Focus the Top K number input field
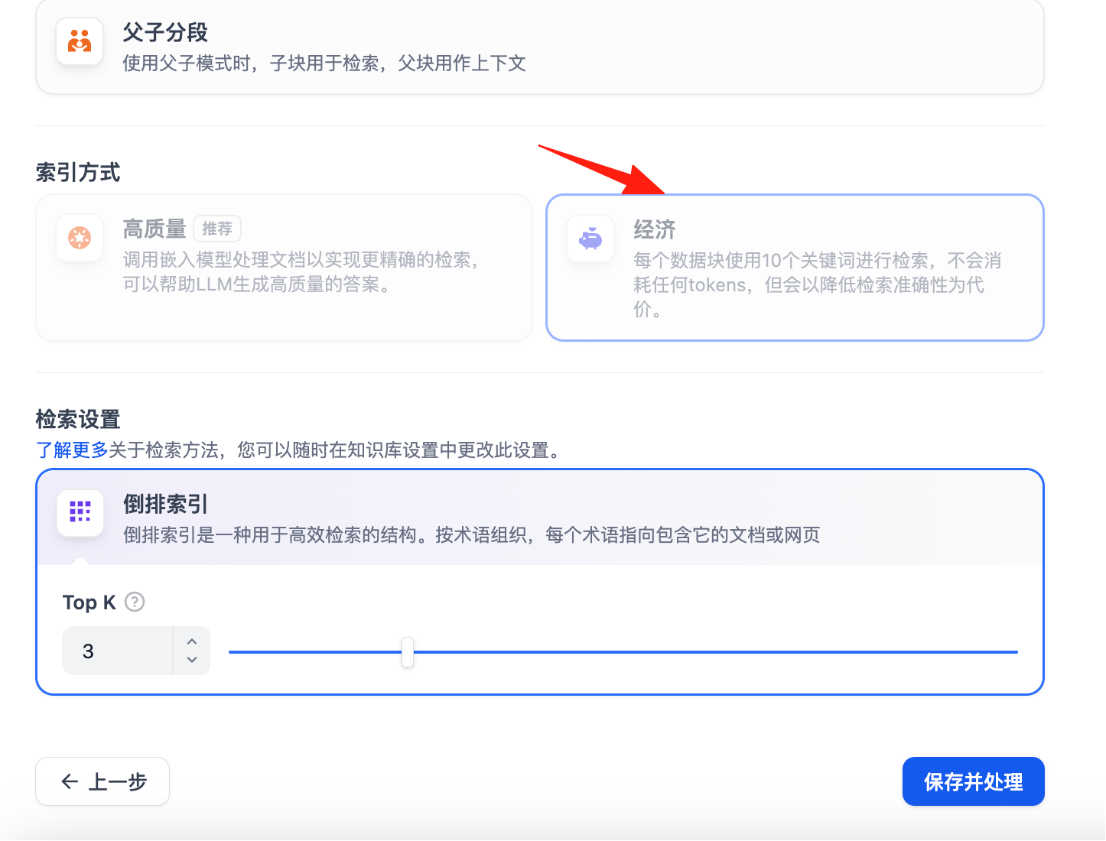 [x=118, y=651]
